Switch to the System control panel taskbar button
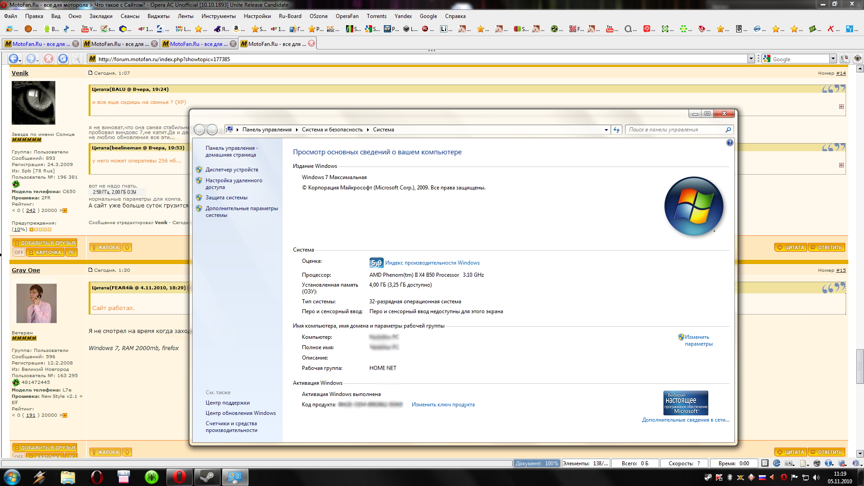 point(235,477)
